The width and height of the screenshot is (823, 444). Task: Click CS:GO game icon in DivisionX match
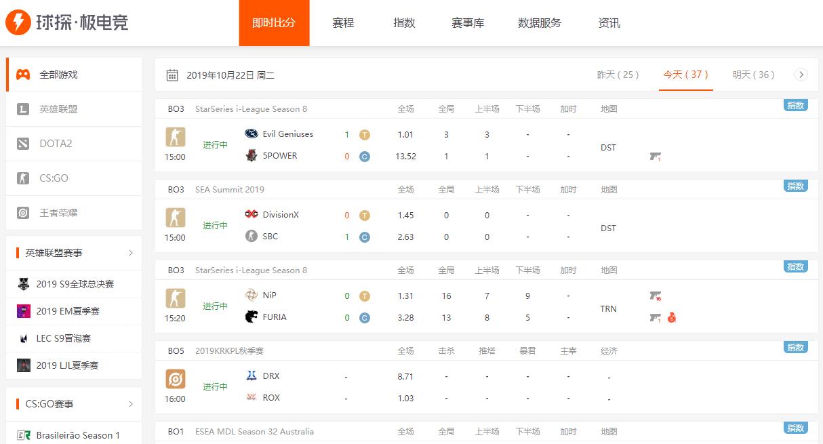pos(175,218)
